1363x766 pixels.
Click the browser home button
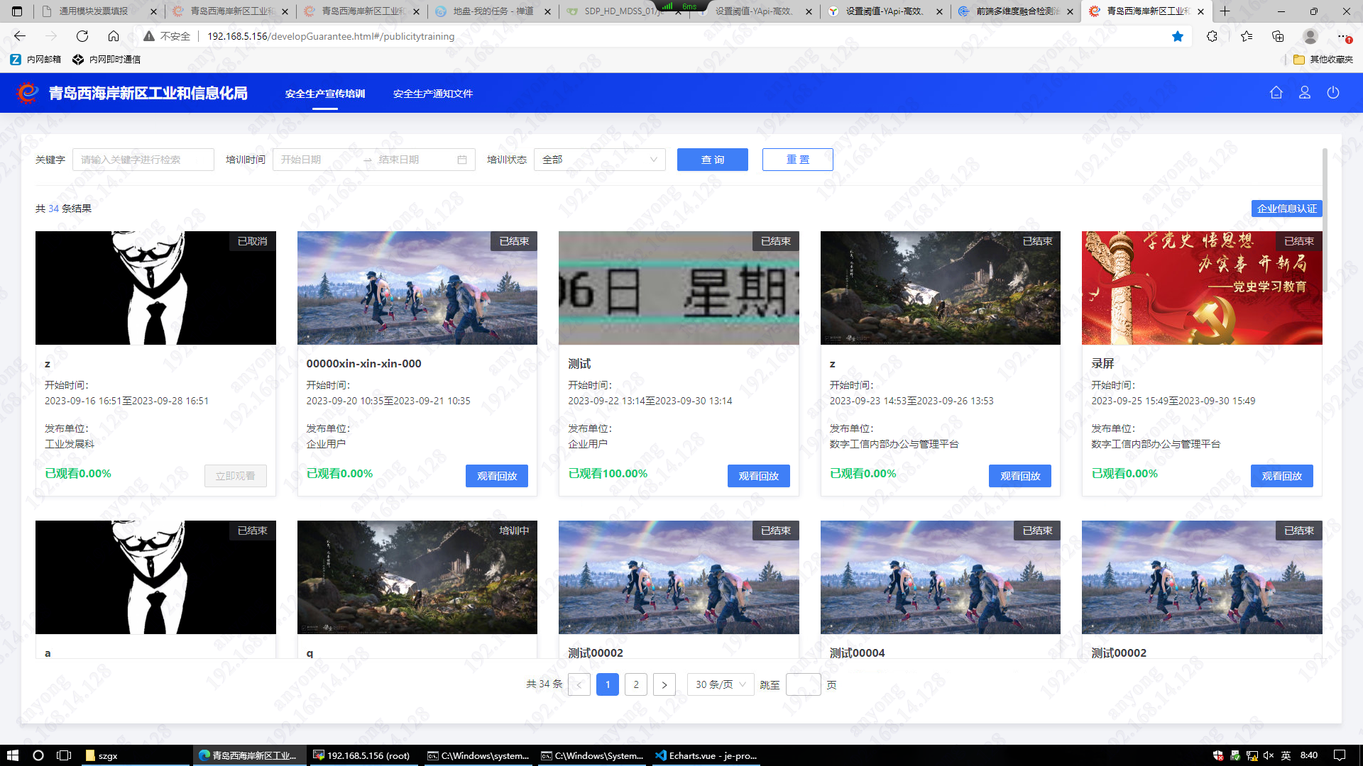[x=114, y=36]
